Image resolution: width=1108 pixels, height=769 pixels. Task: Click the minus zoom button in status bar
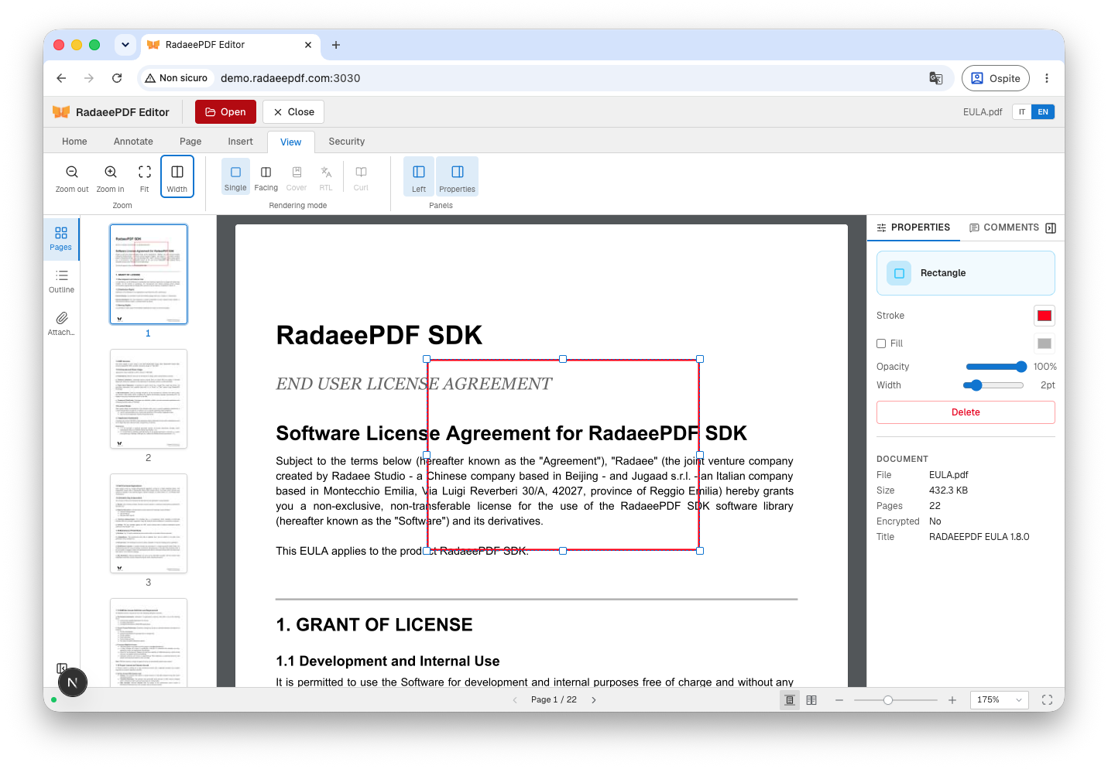point(839,700)
